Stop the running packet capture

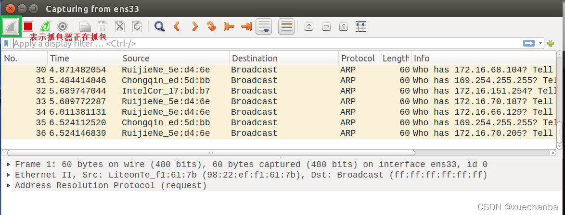pyautogui.click(x=28, y=26)
